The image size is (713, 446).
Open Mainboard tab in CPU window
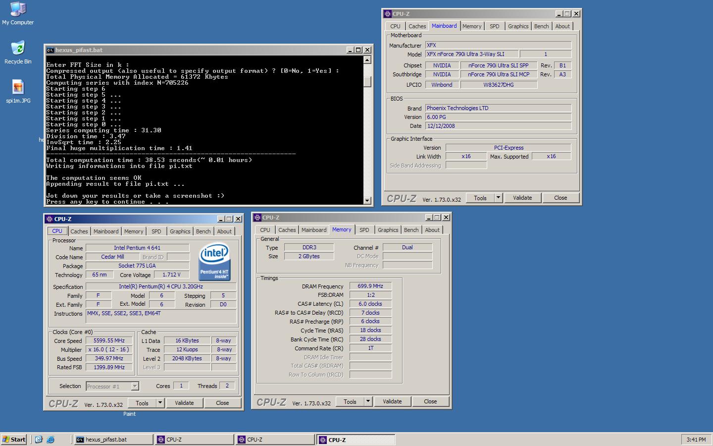pyautogui.click(x=106, y=231)
